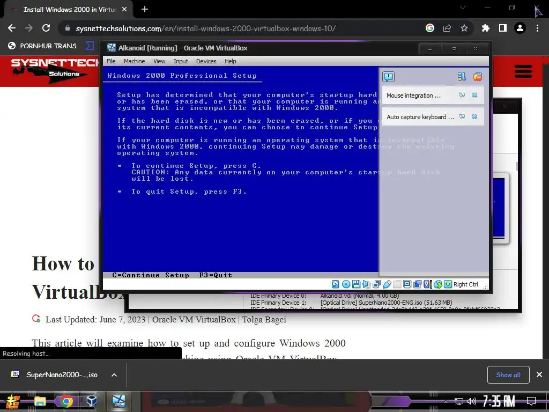This screenshot has height=412, width=549.
Task: Reload the page in Chrome
Action: tap(46, 28)
